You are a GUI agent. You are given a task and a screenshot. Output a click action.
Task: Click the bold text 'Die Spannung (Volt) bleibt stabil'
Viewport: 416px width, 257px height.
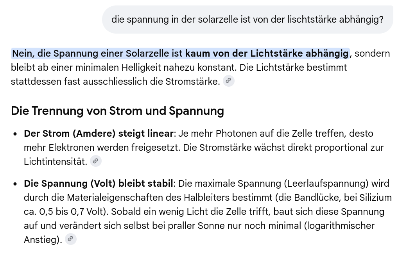pos(99,184)
